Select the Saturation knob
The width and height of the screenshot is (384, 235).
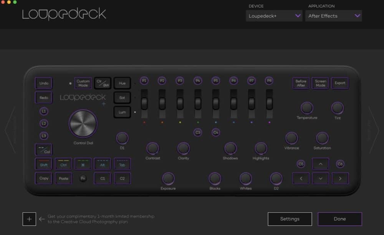[x=322, y=138]
